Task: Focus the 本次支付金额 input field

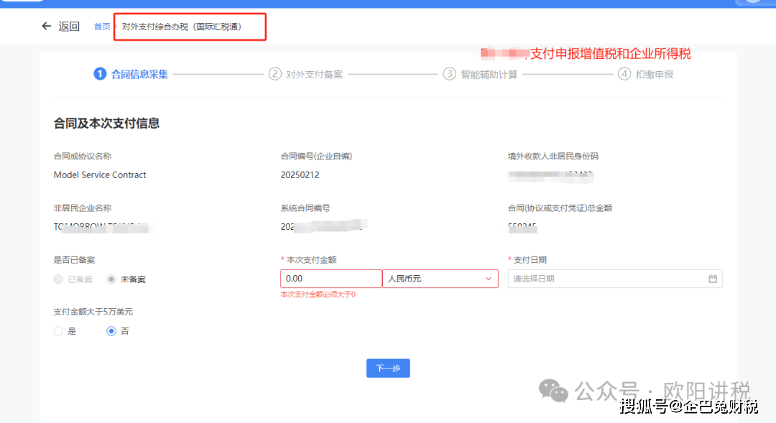Action: coord(331,279)
